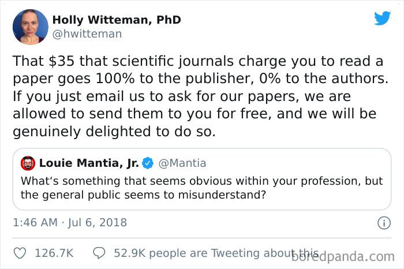404x269 pixels.
Task: Open the tweet info circle icon
Action: tap(383, 222)
